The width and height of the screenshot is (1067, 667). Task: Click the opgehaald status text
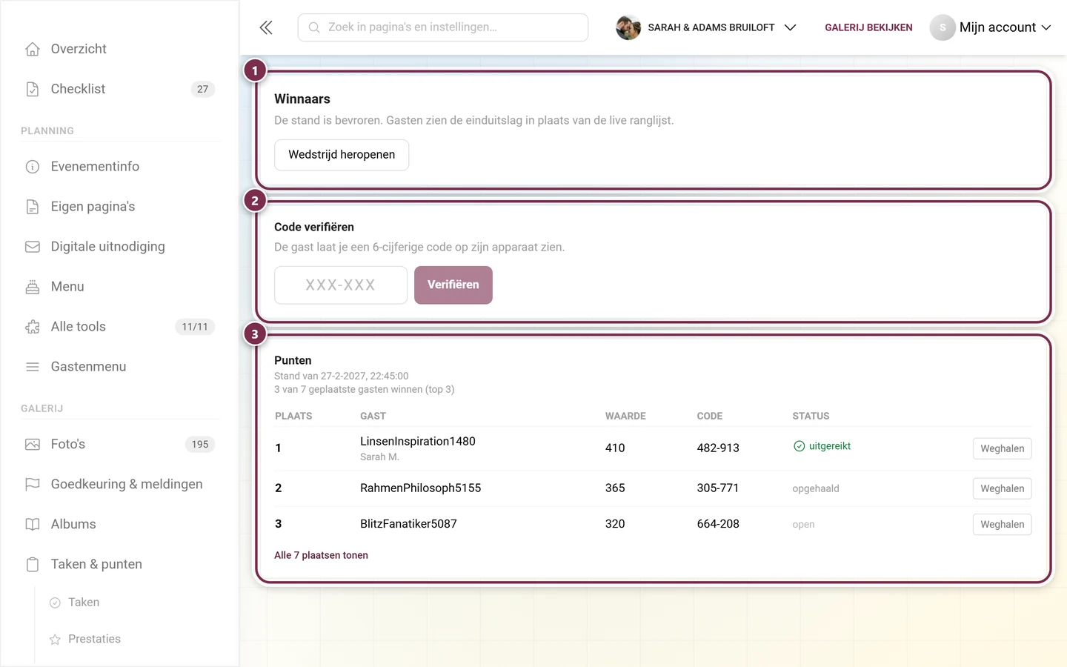(x=816, y=488)
